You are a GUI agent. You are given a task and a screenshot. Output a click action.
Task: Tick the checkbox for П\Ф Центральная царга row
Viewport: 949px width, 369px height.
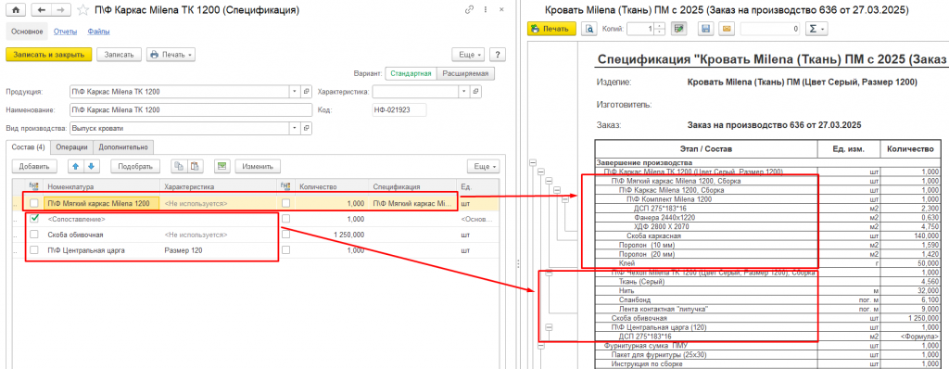[x=34, y=250]
